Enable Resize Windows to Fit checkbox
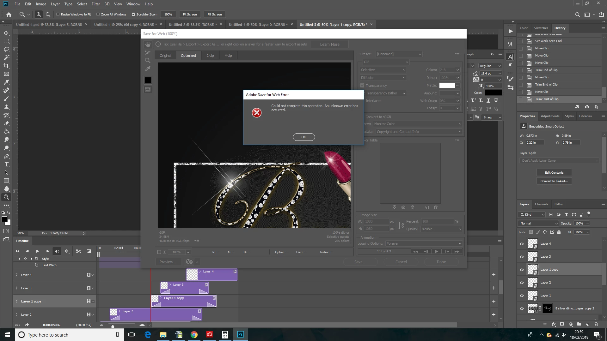 click(x=58, y=14)
